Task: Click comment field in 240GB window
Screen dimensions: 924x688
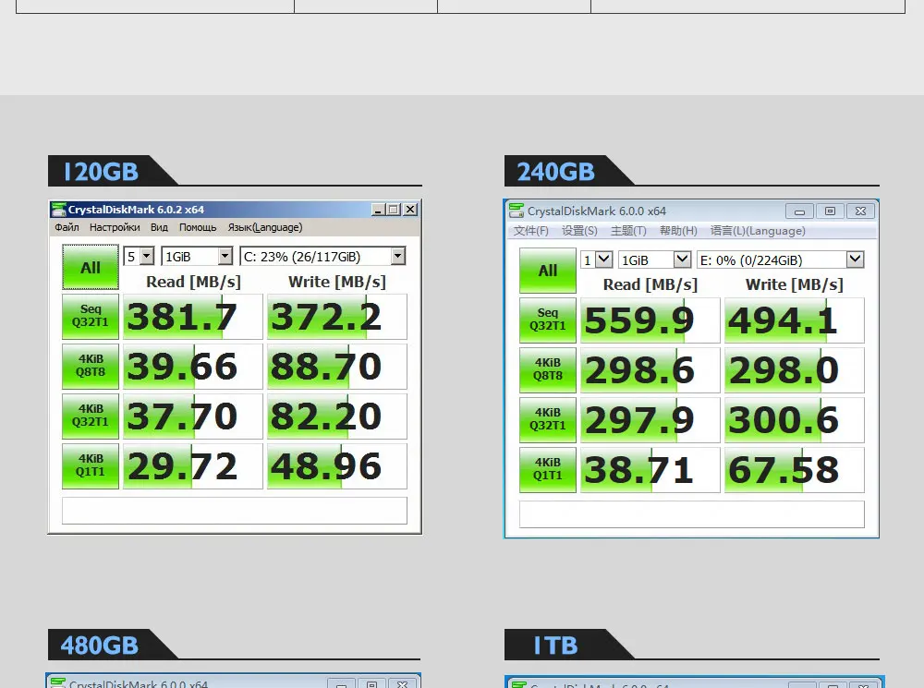Action: point(692,514)
